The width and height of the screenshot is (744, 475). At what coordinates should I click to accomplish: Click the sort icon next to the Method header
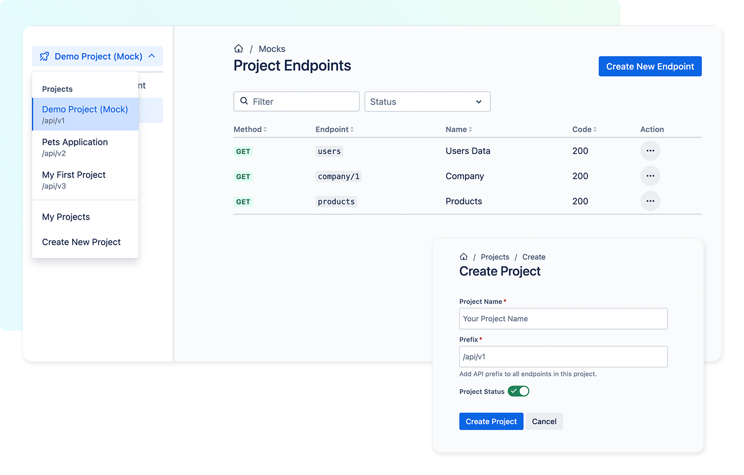[265, 129]
